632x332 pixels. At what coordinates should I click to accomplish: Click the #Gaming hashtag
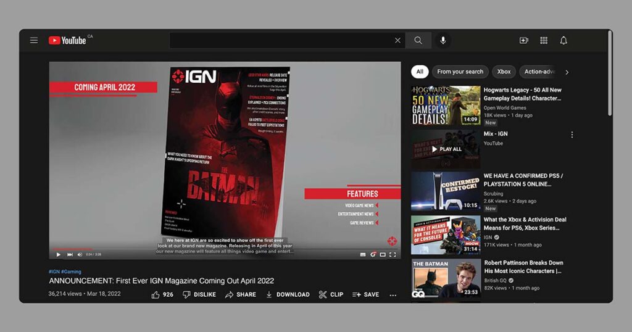pyautogui.click(x=71, y=272)
